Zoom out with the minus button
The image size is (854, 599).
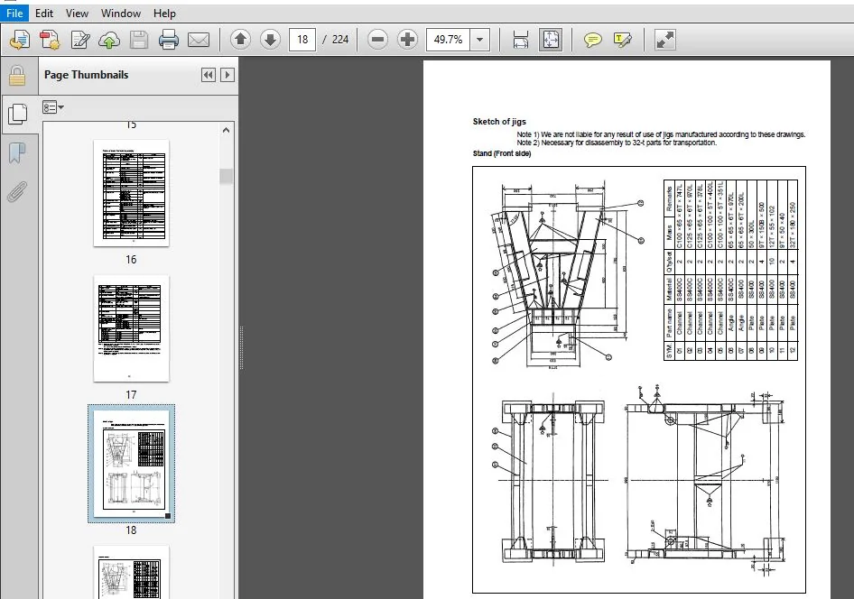pyautogui.click(x=377, y=39)
